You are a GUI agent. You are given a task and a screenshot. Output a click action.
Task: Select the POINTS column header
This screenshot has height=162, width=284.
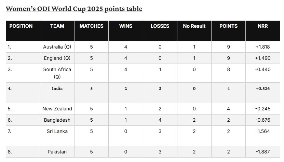228,26
